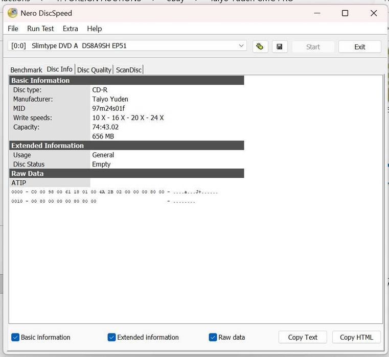Click the Disc type: label
389x357 pixels.
point(27,90)
